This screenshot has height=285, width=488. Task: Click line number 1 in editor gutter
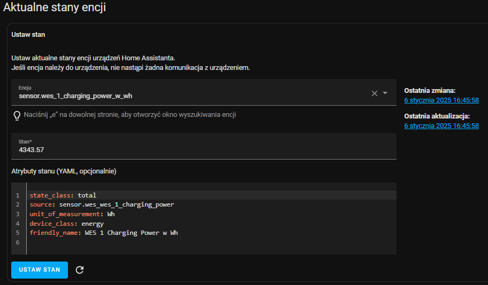click(18, 195)
